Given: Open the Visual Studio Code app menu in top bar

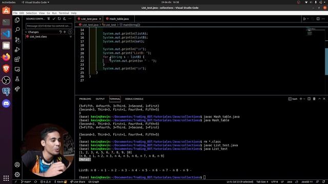Looking at the screenshot, I should click(x=35, y=2).
